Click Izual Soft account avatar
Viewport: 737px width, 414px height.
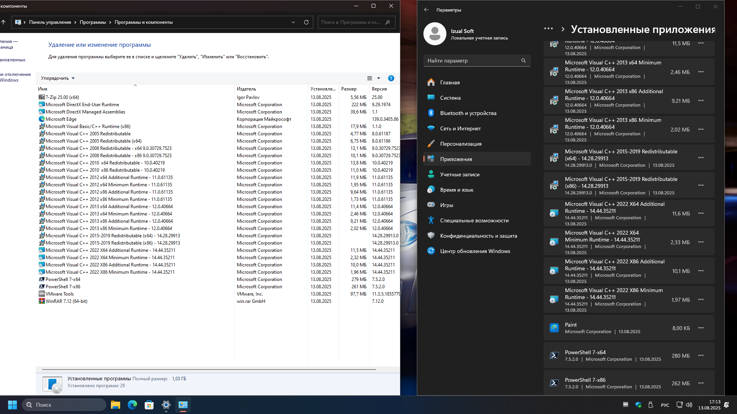[435, 34]
